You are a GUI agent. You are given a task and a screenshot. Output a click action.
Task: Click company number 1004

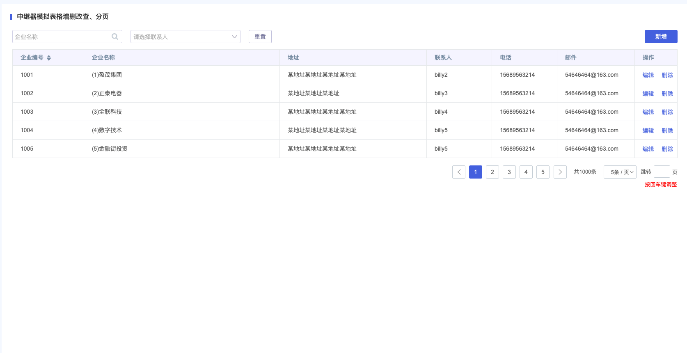coord(27,130)
